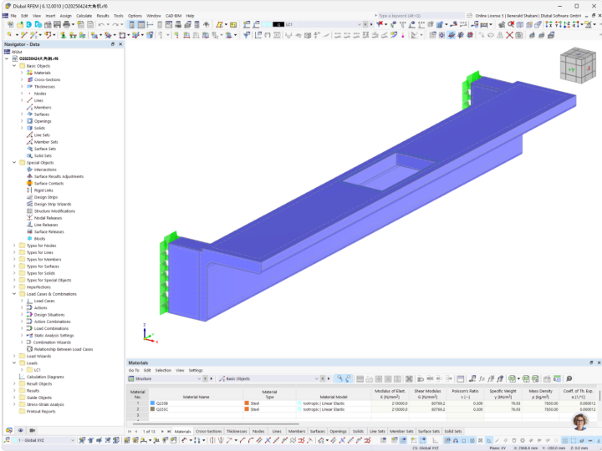Set view along Z axis icon

[567, 24]
